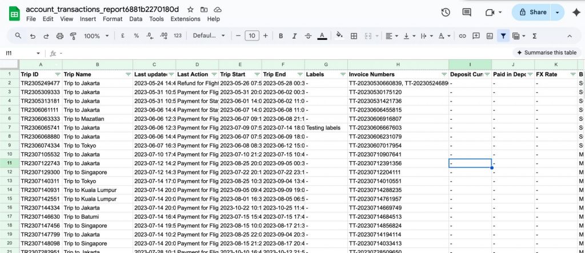Format as currency with pound icon
The width and height of the screenshot is (585, 253).
pyautogui.click(x=123, y=36)
